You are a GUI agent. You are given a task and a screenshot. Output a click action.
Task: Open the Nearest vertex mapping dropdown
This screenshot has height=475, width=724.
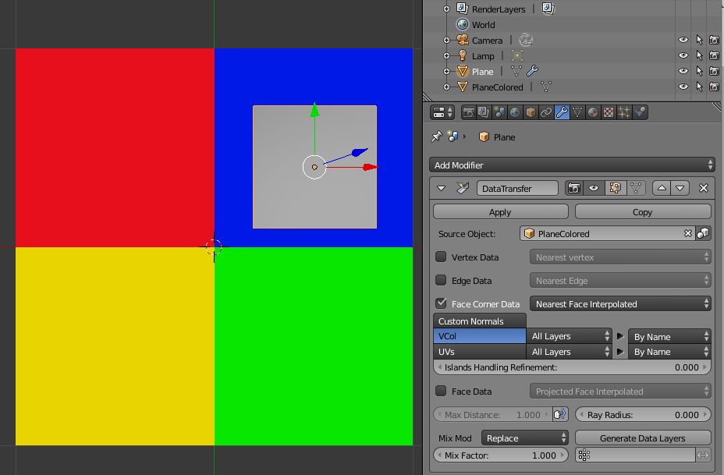tap(620, 257)
